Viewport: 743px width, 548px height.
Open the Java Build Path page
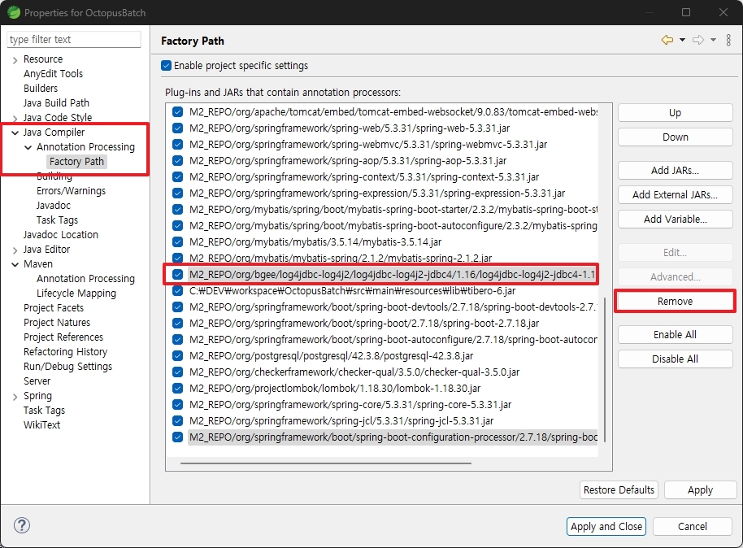click(56, 103)
